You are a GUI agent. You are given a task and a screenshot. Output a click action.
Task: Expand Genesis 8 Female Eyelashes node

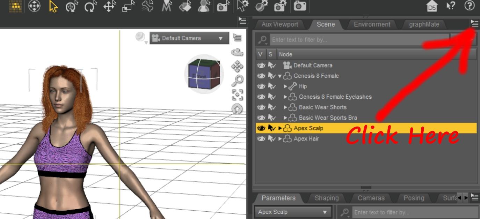coord(285,97)
